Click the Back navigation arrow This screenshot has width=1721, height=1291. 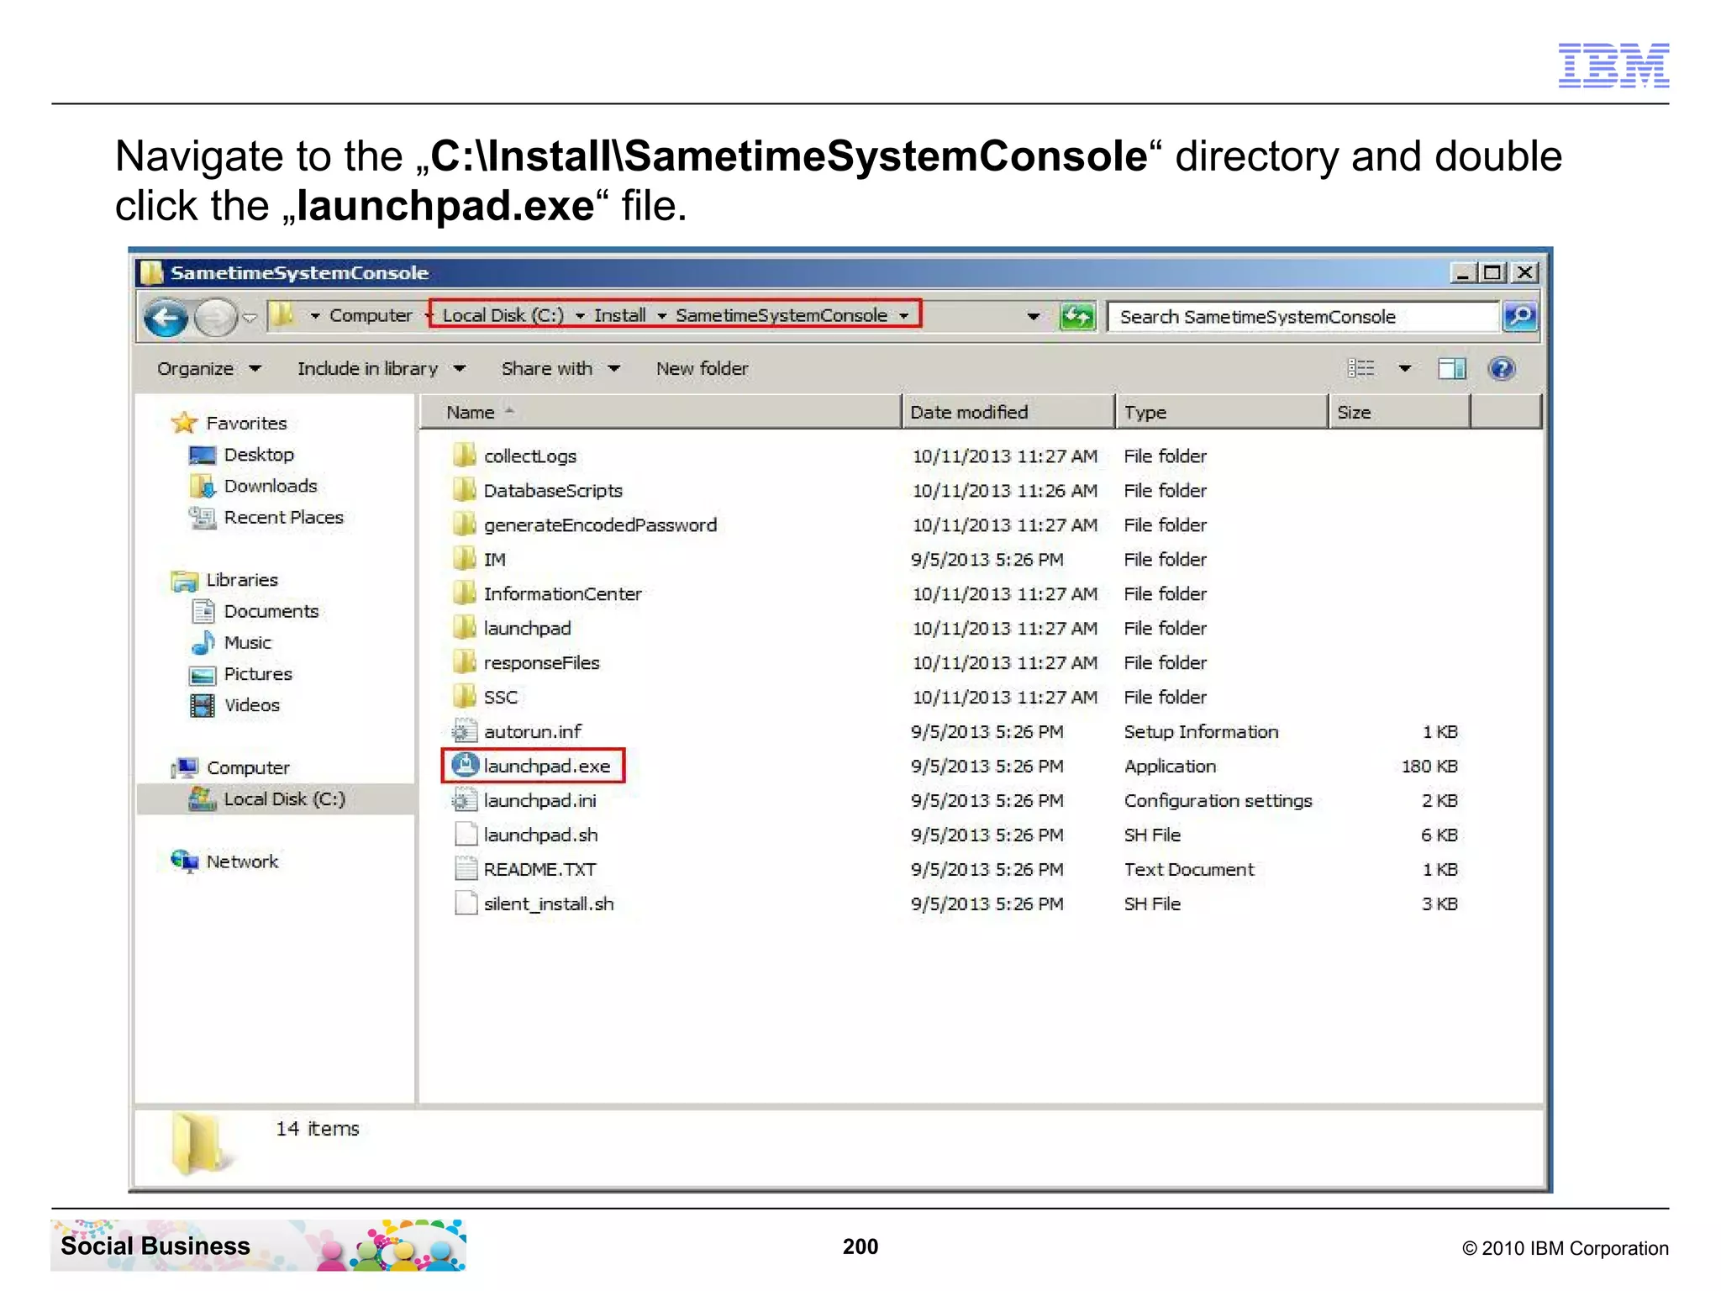pos(166,318)
